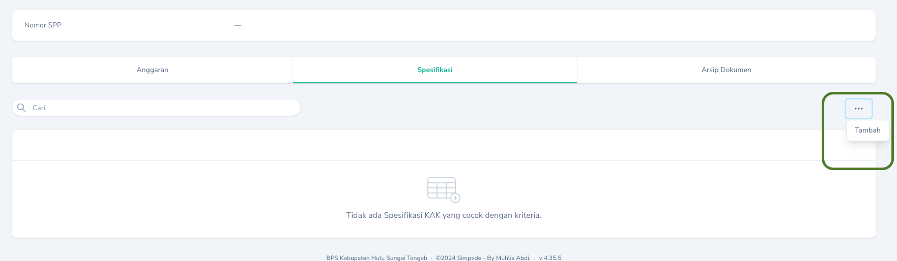
Task: Select the Spesifikasi tab
Action: pyautogui.click(x=435, y=70)
